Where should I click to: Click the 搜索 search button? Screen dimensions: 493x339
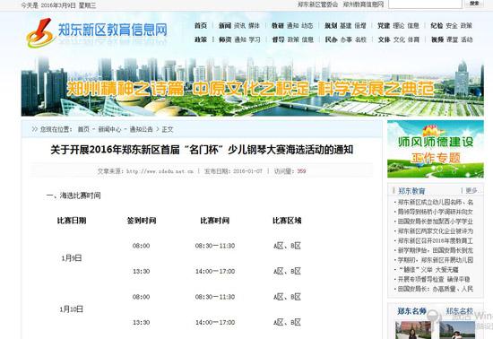pos(474,4)
